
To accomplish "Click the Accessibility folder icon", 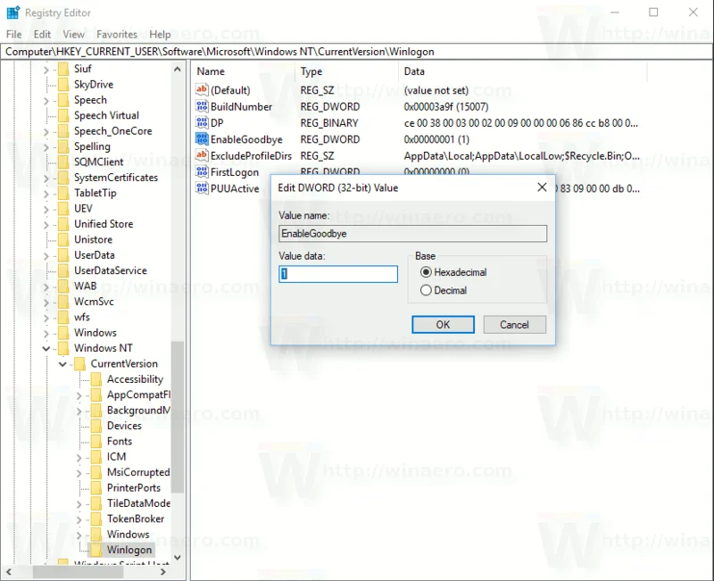I will (96, 378).
